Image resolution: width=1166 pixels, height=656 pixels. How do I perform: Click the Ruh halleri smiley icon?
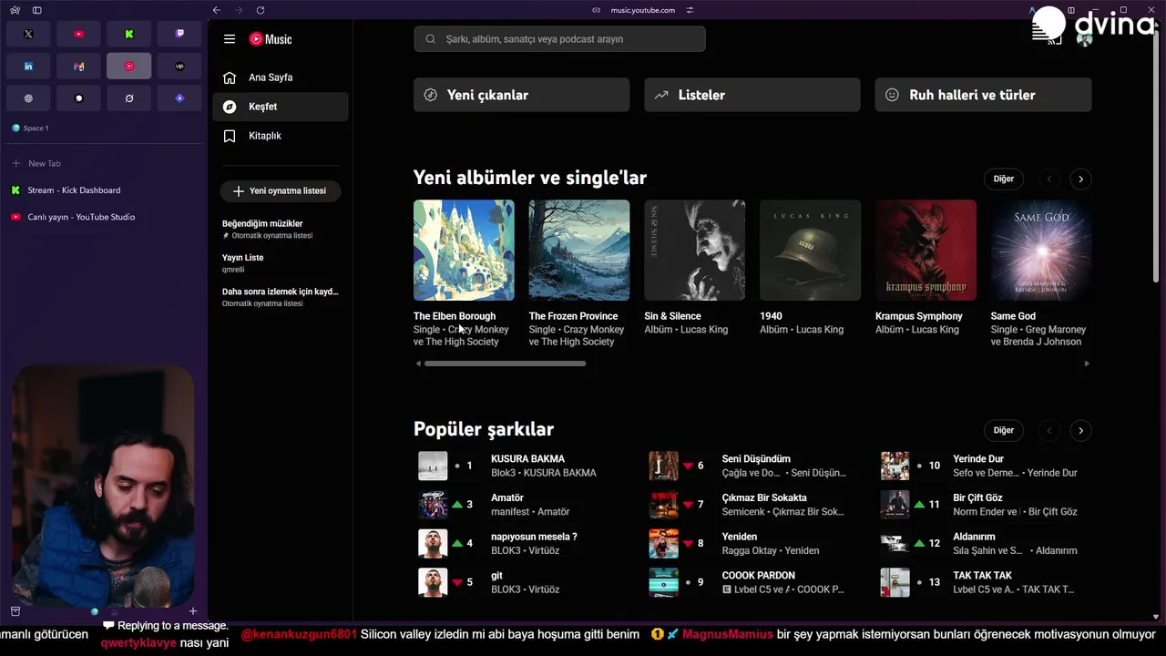tap(893, 95)
